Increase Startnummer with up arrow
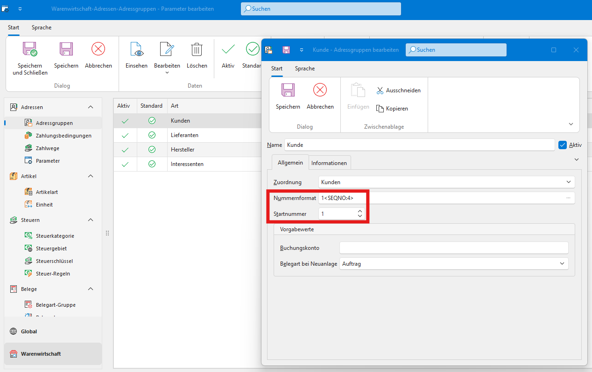This screenshot has height=372, width=592. 359,211
